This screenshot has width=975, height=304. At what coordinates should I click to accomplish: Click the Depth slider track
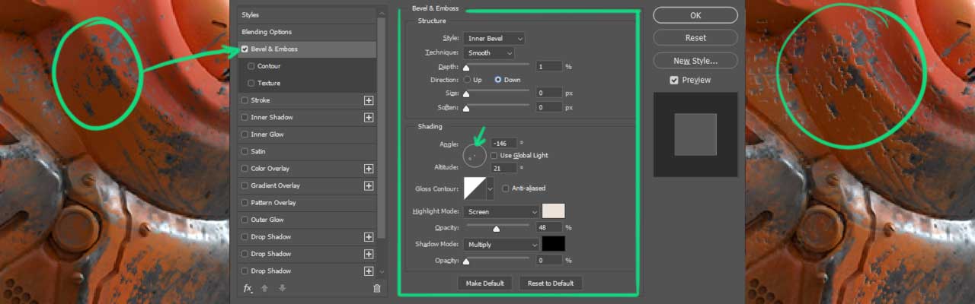coord(497,63)
